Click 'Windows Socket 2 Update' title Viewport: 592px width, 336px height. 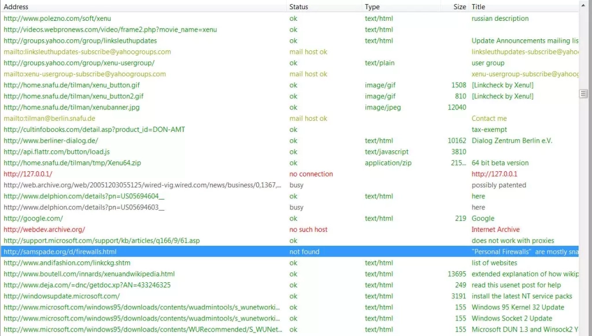click(x=512, y=319)
